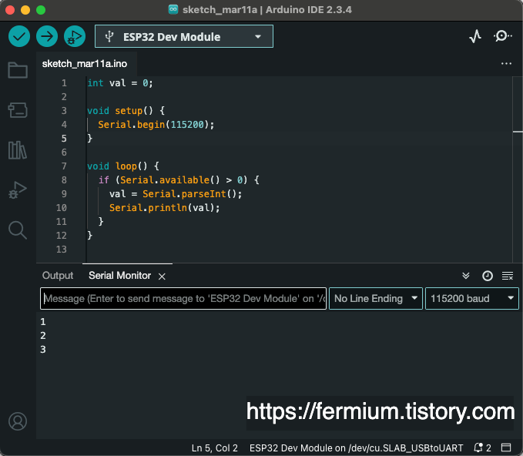523x456 pixels.
Task: Toggle autoscroll in Serial Monitor
Action: (x=466, y=276)
